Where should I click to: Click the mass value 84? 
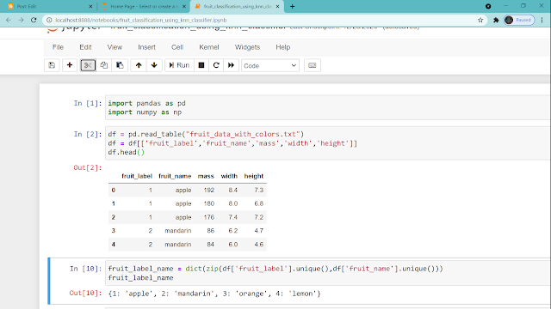coord(210,244)
